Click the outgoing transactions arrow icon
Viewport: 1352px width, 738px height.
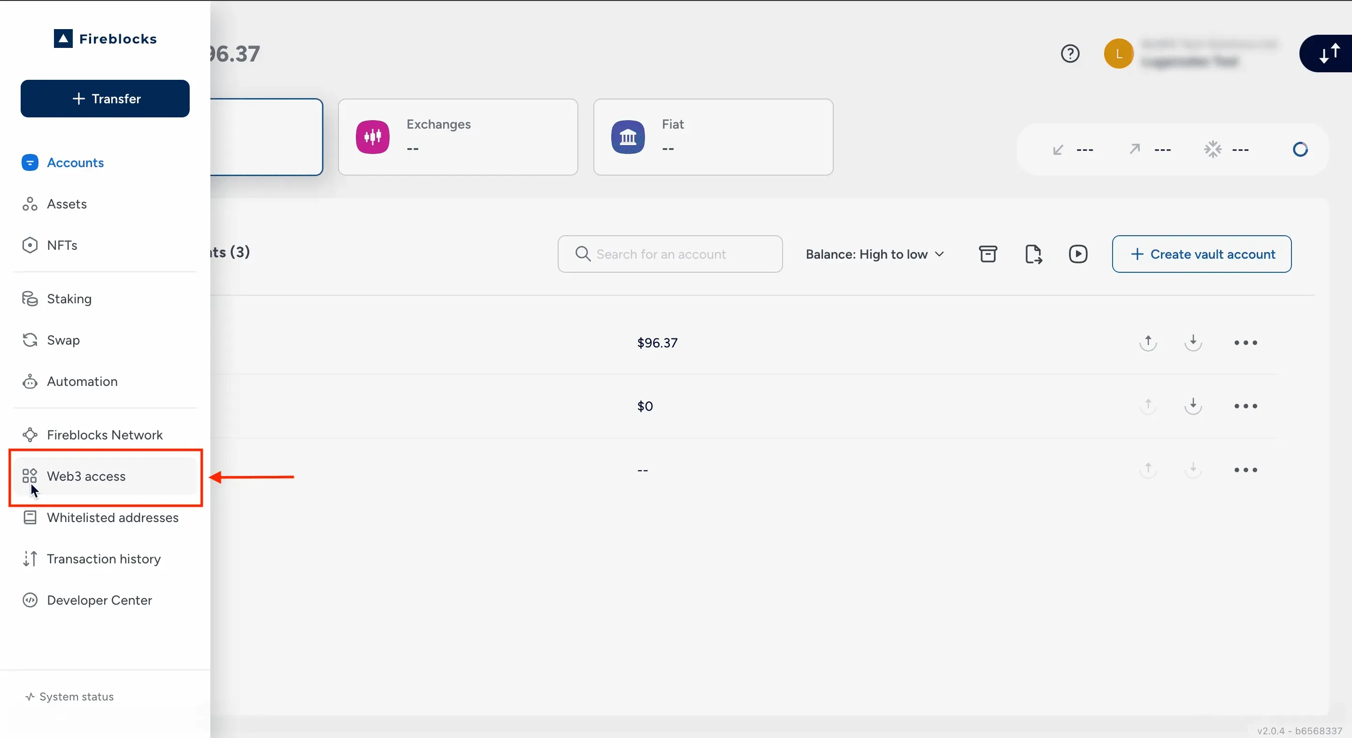click(x=1135, y=150)
